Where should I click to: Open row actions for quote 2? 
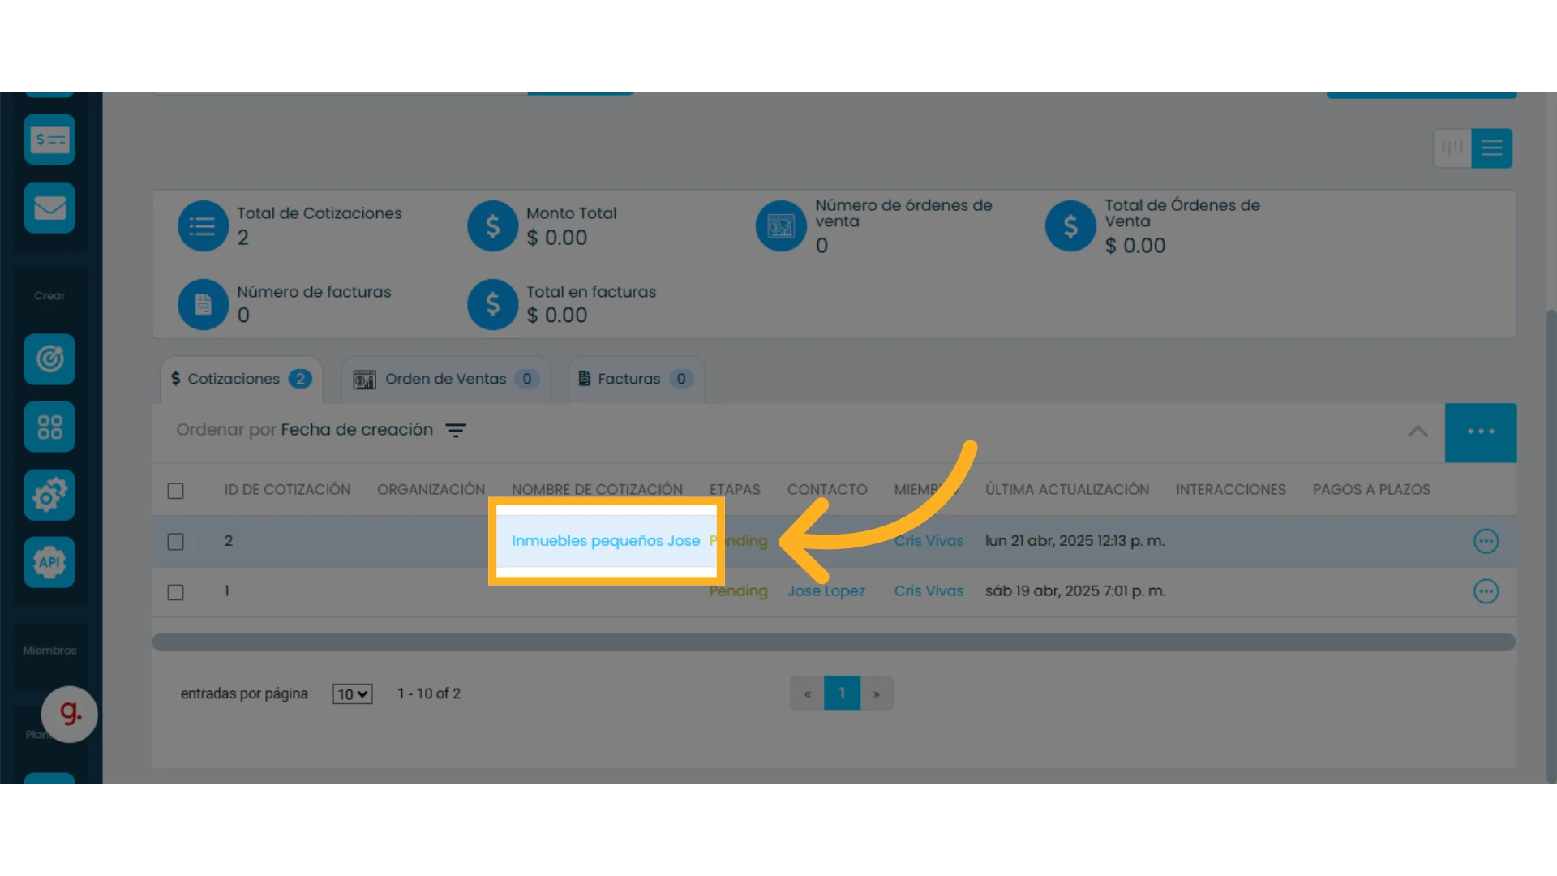pyautogui.click(x=1486, y=541)
